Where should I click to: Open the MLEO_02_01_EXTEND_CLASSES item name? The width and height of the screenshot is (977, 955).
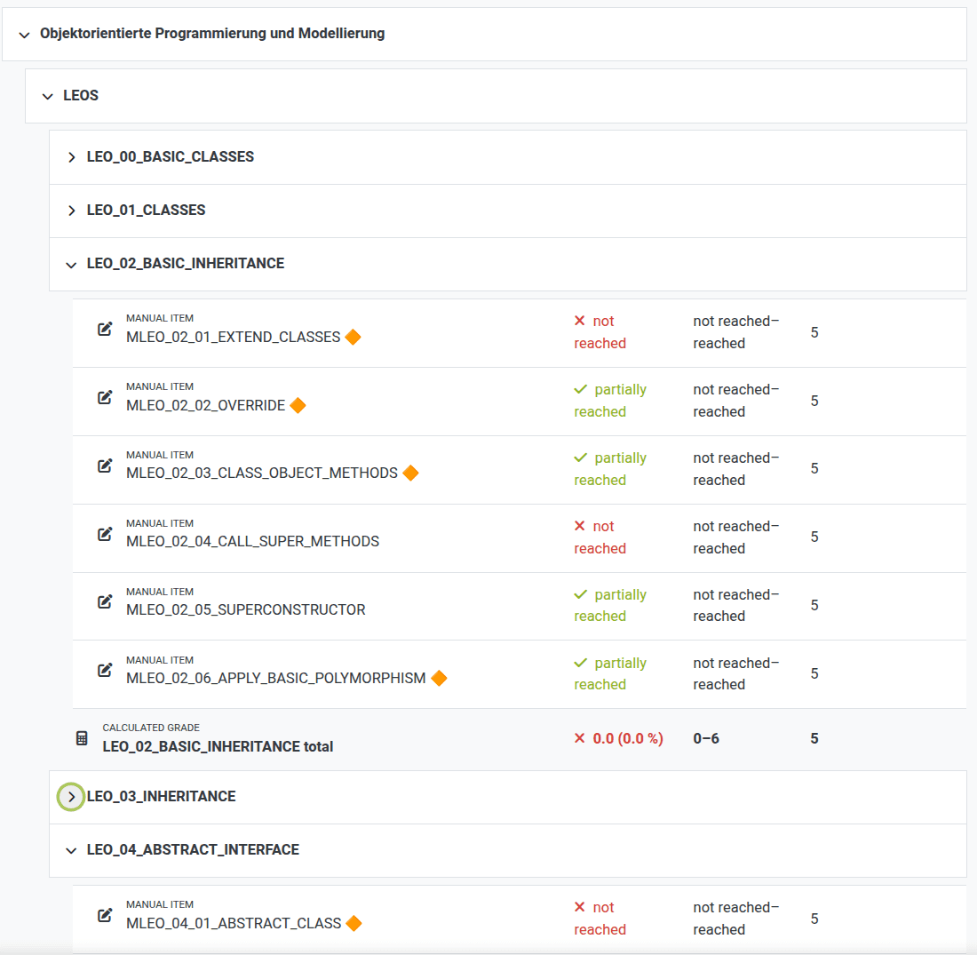233,338
